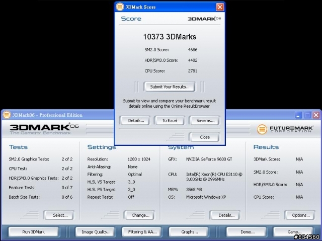Screen dimensions: 322x241
Task: Click the Microsoft Windows XP text
Action: coord(206,197)
